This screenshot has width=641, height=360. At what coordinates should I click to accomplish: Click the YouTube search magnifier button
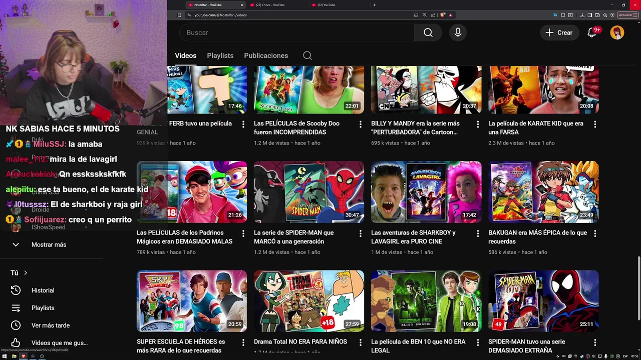428,32
